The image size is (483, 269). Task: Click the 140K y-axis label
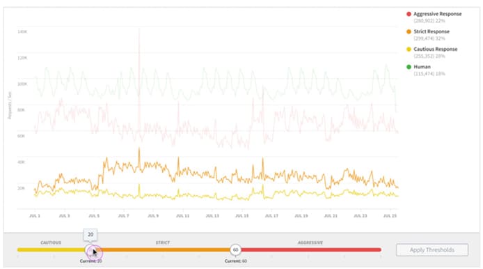[22, 32]
